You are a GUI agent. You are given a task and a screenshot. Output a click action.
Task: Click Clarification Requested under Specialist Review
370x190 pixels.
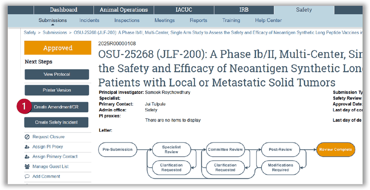tap(171, 168)
